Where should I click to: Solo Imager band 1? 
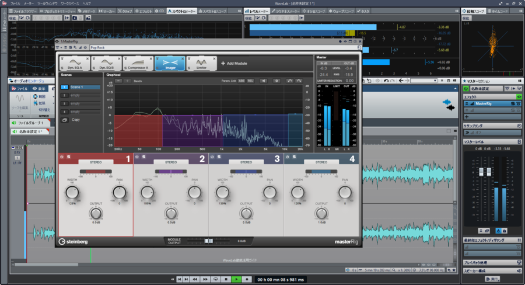pos(69,157)
